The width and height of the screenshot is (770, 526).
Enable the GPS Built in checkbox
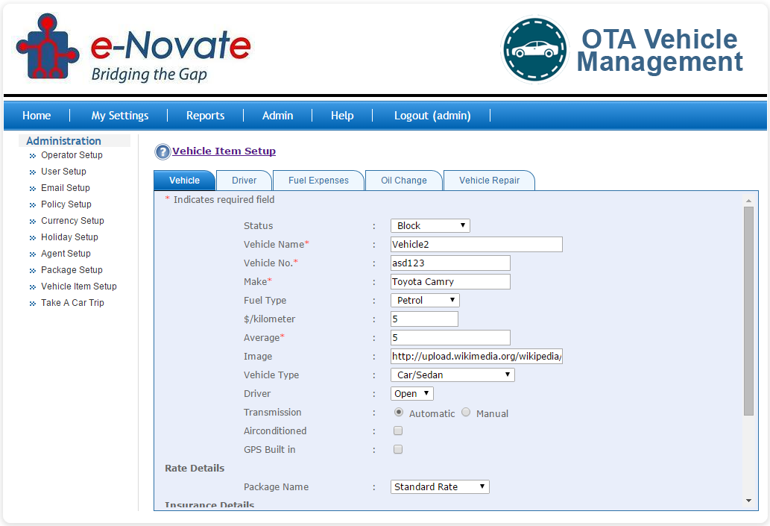coord(397,449)
